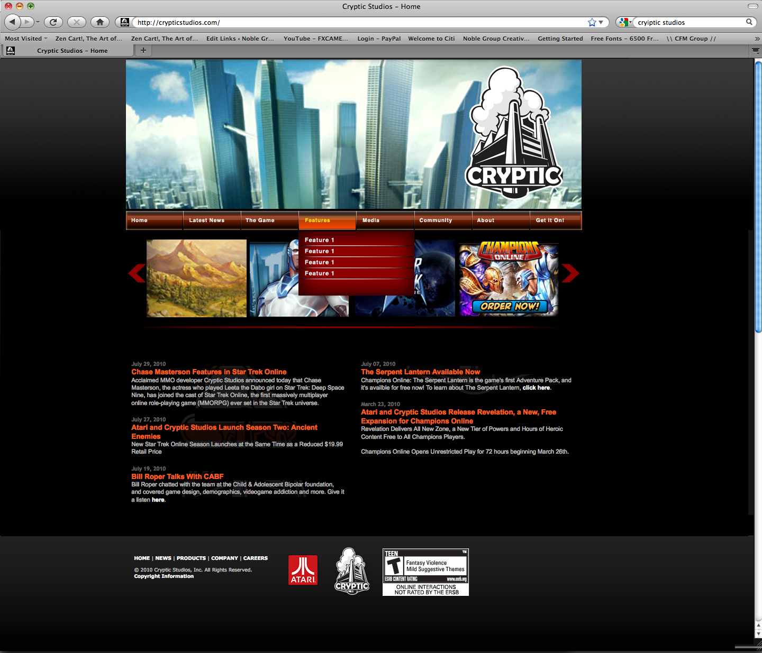Open a new tab with the plus button

(143, 50)
